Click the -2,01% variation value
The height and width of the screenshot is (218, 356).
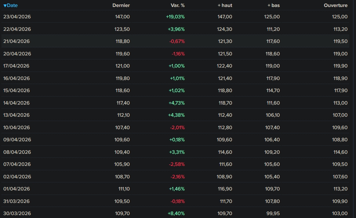(177, 127)
